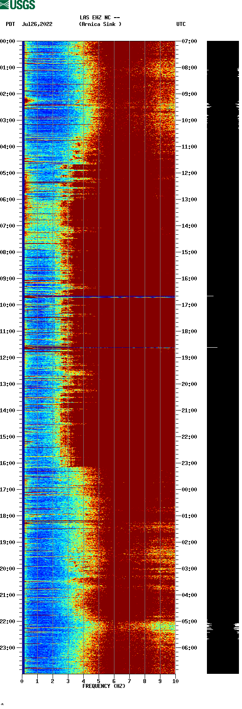
Task: Click the 18:00 PDT label on left axis
Action: point(8,516)
